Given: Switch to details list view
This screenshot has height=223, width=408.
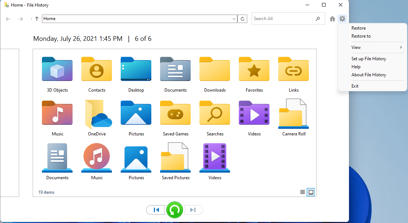Looking at the screenshot, I should coord(302,192).
